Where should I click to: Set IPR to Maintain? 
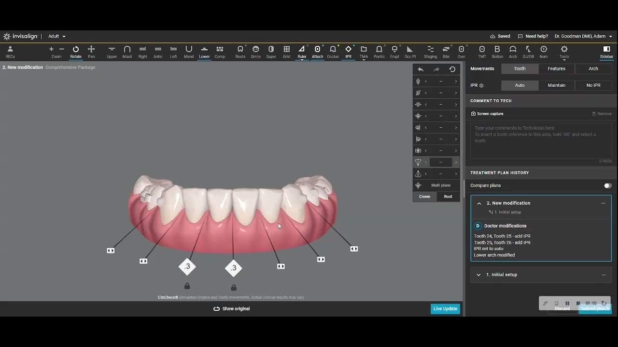556,85
